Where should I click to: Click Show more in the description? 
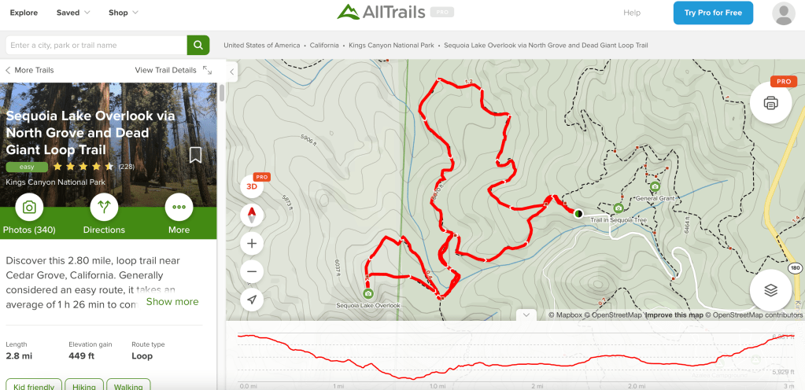pos(172,301)
